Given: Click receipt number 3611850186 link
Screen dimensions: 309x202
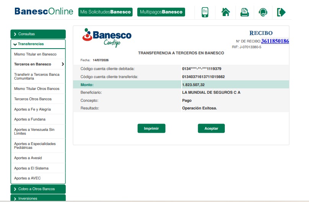Looking at the screenshot, I should [275, 41].
